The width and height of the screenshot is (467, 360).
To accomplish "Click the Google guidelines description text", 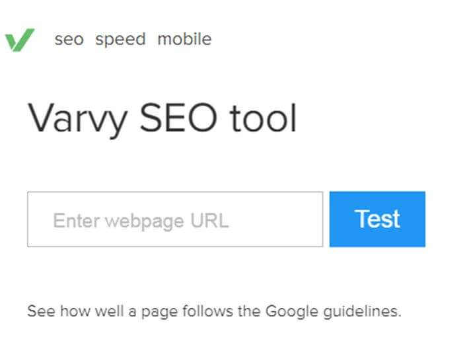I will (x=214, y=311).
